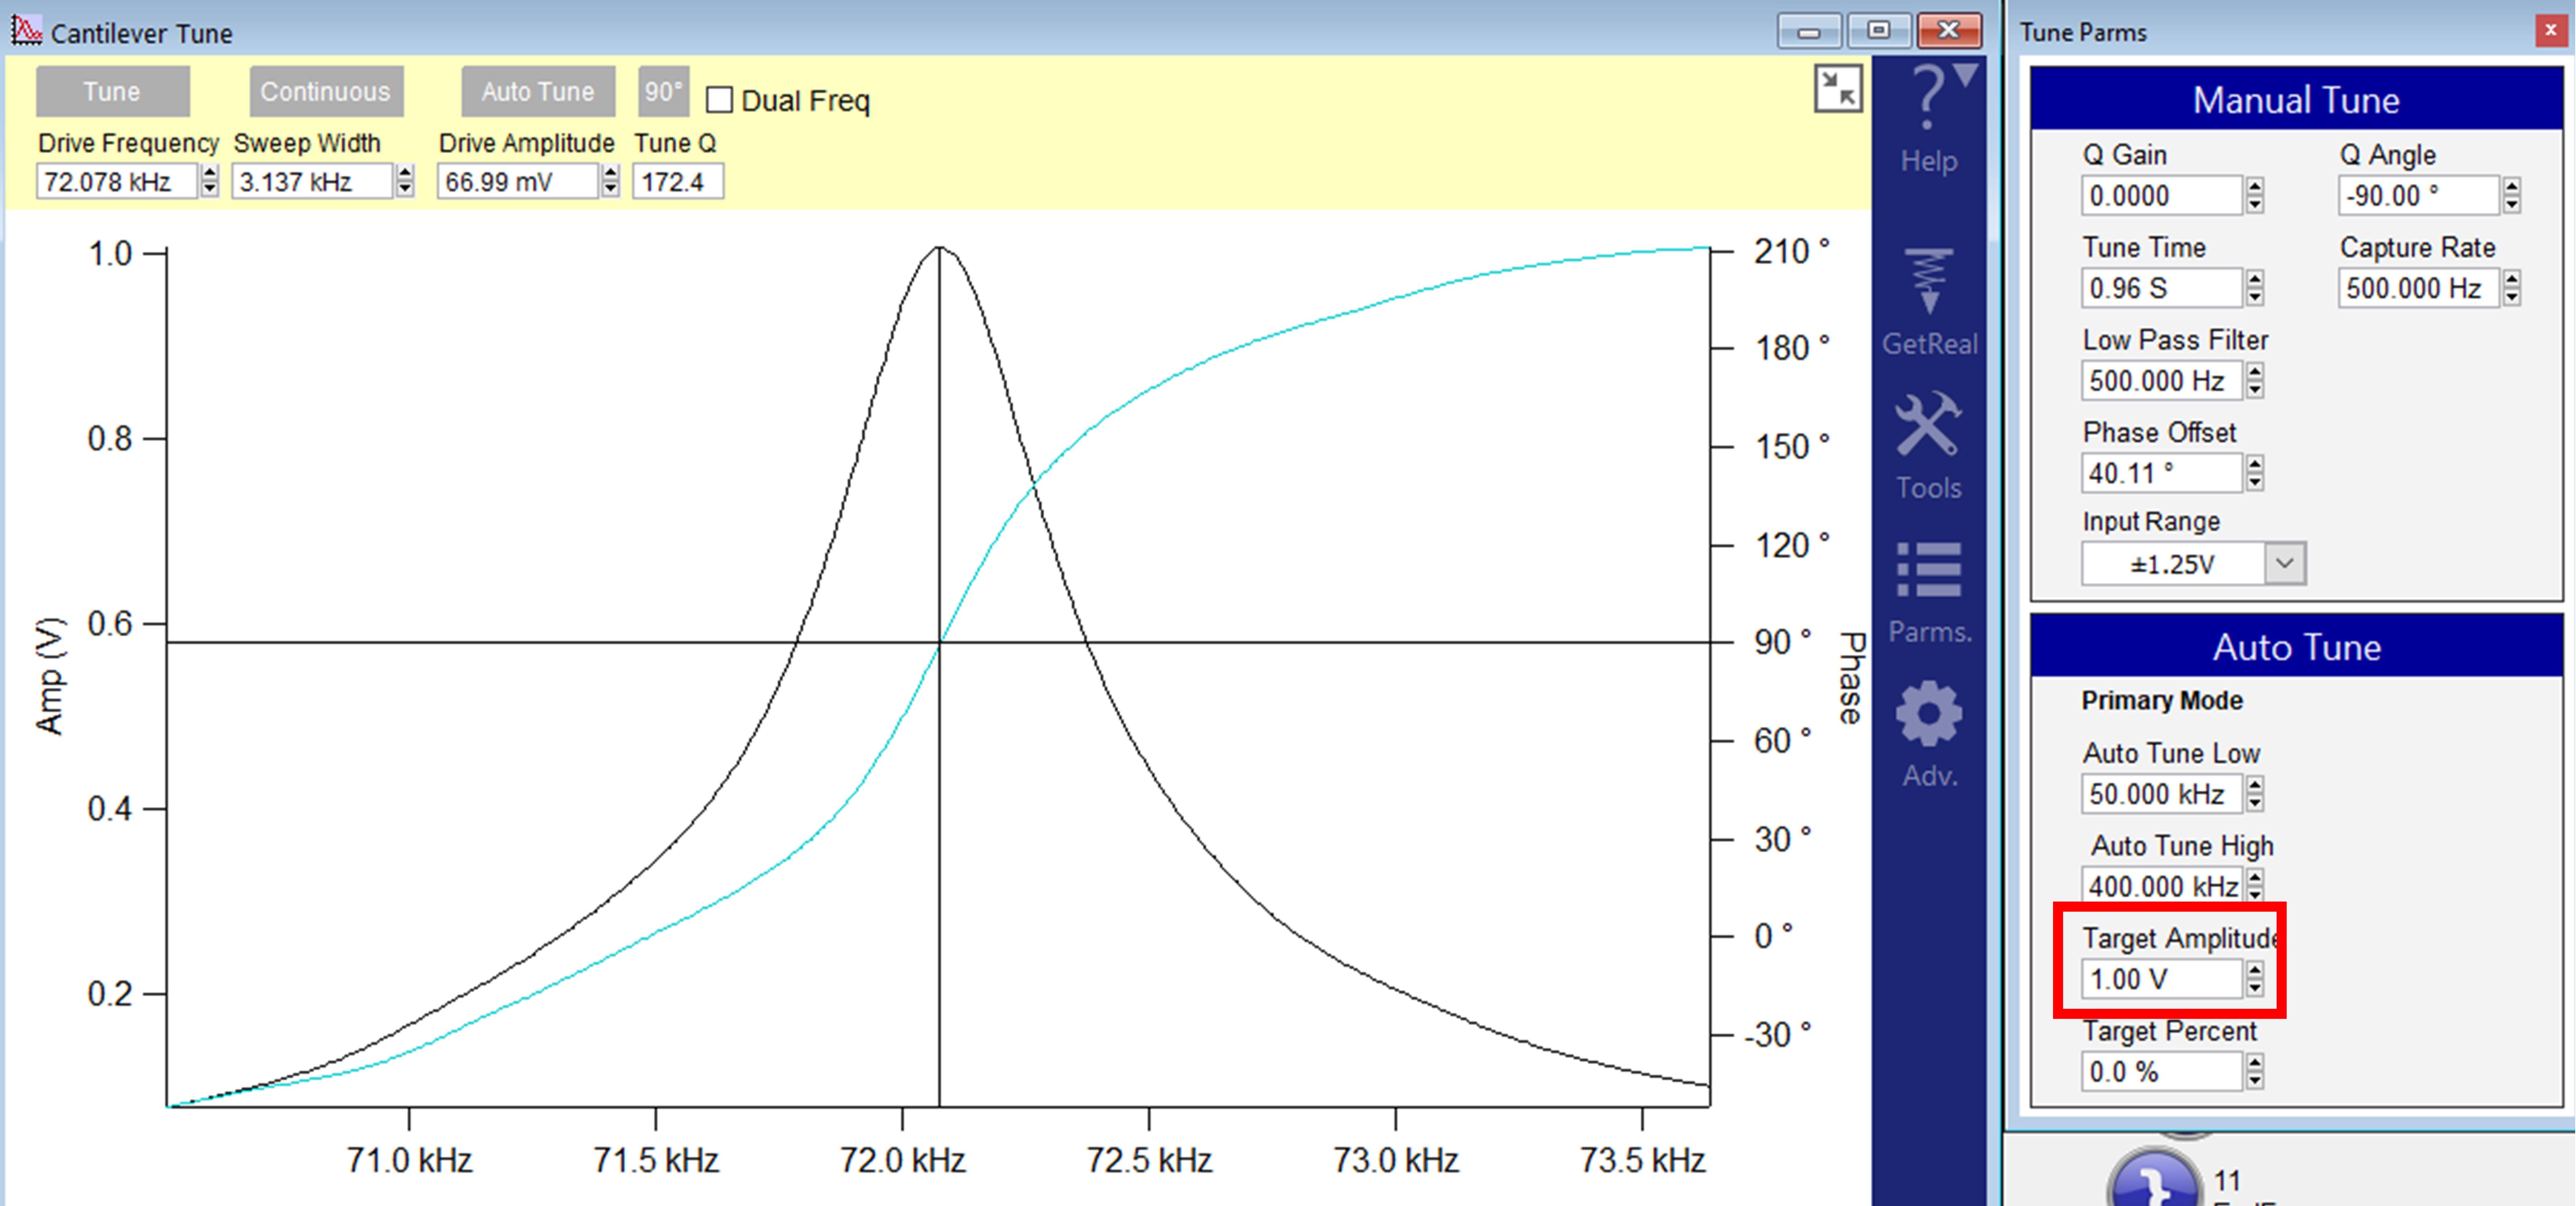Adjust the Drive Frequency stepper arrows
Screen dimensions: 2576x1206
(209, 182)
